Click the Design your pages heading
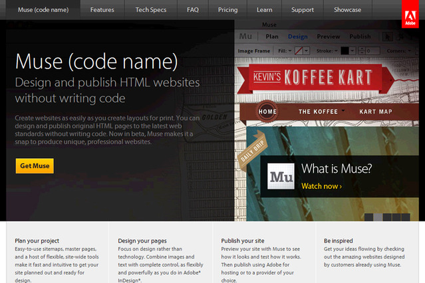The image size is (425, 283). coord(142,240)
